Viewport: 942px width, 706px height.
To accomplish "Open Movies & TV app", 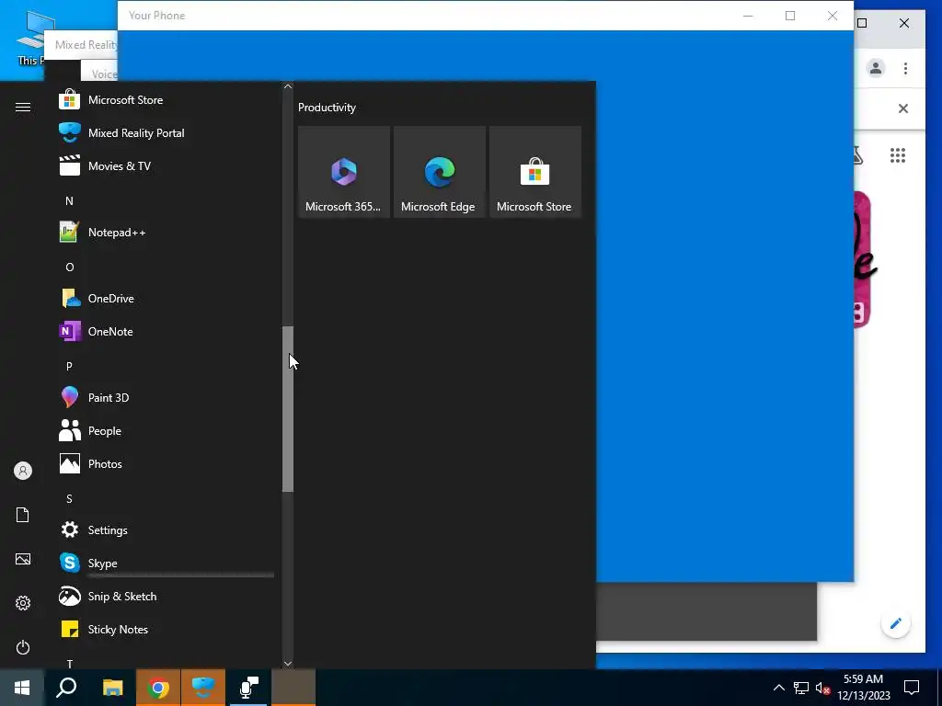I will click(166, 165).
